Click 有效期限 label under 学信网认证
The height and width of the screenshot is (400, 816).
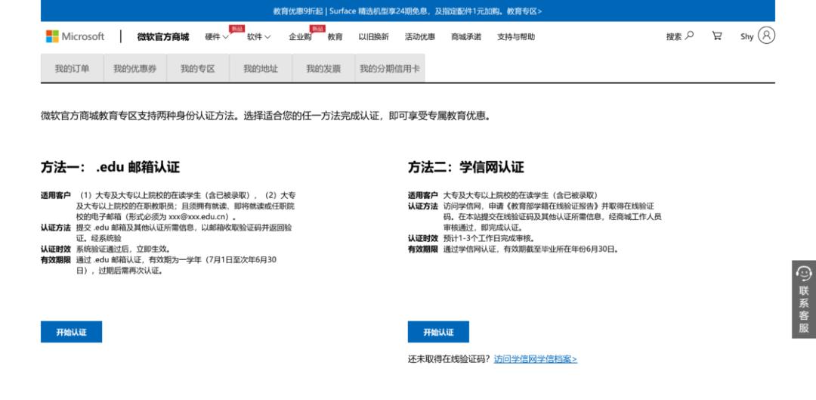click(422, 249)
